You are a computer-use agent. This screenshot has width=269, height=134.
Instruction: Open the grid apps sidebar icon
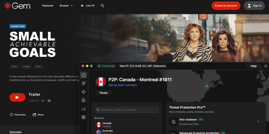pyautogui.click(x=84, y=117)
